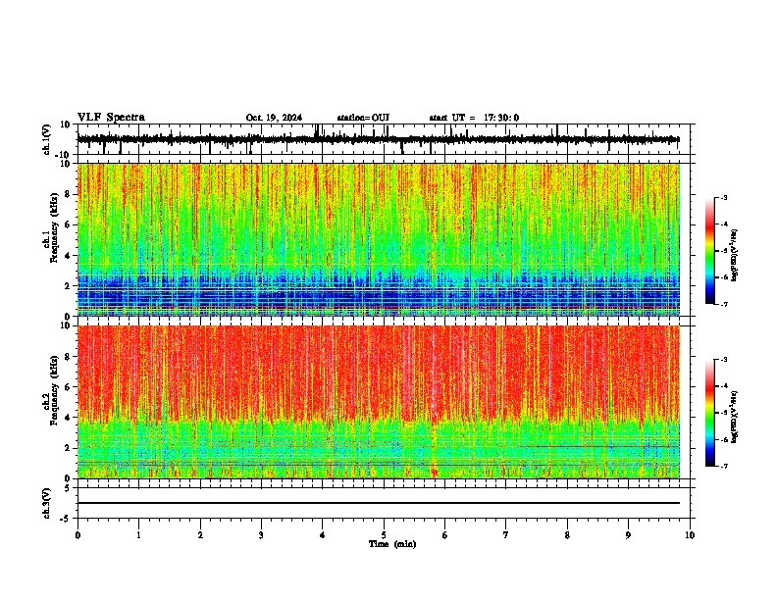Click the '5' tick on ch.3(V) axis
Viewport: 777px width, 600px height.
68,488
